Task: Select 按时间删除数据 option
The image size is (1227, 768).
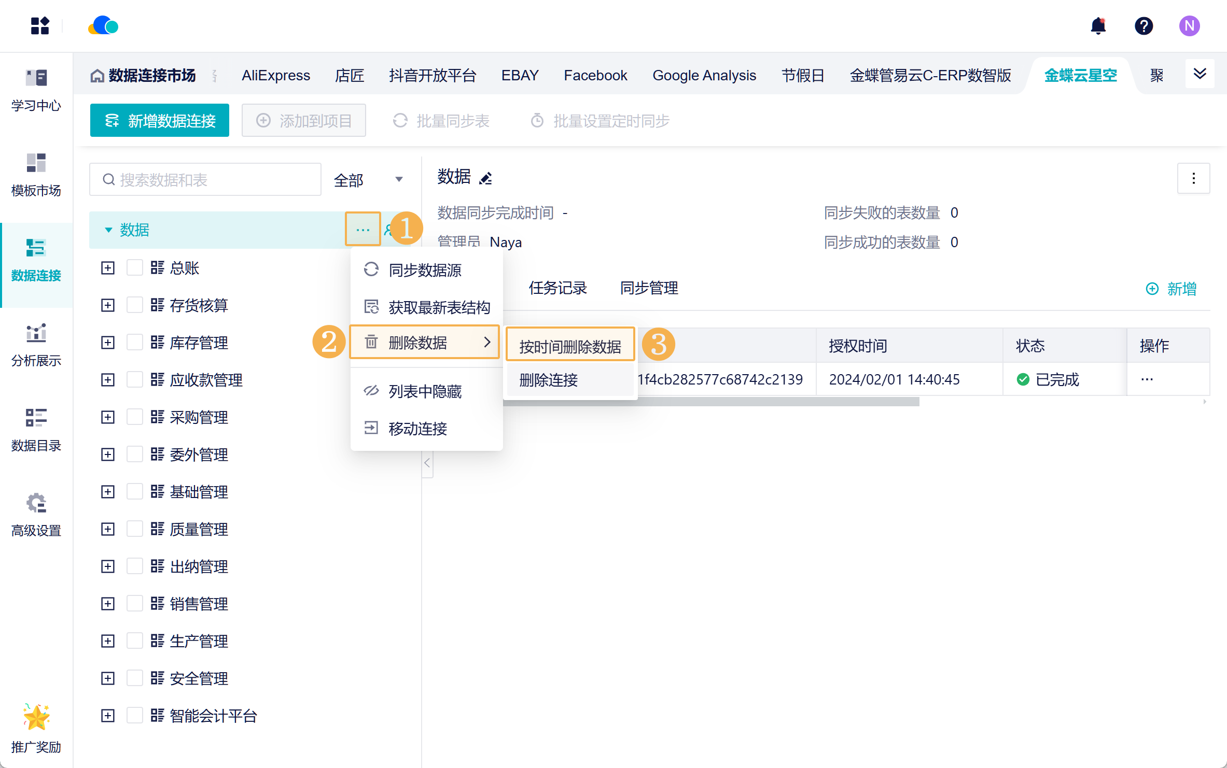Action: click(x=570, y=345)
